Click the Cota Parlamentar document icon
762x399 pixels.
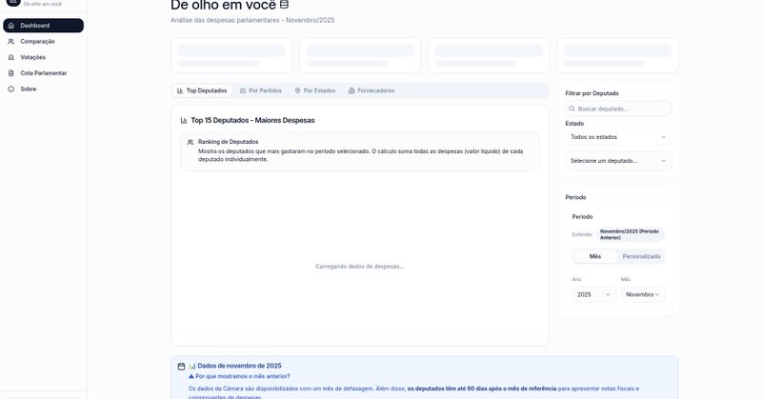(11, 73)
